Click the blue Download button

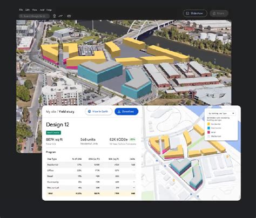click(126, 112)
